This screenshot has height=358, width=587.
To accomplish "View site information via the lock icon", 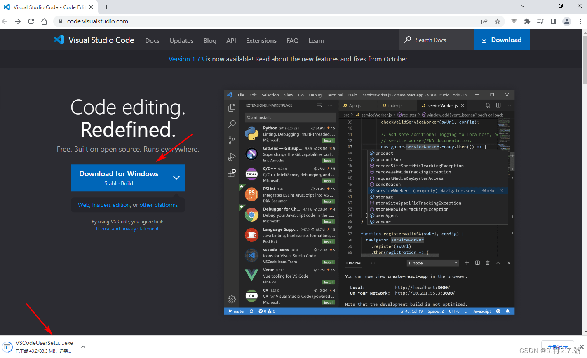I will (61, 21).
